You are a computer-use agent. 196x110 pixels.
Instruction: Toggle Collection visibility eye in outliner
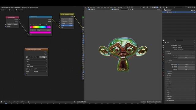193,11
